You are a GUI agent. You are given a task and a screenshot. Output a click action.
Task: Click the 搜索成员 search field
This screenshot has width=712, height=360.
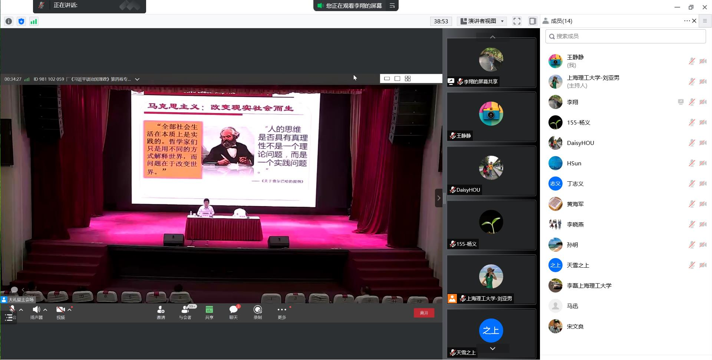[625, 36]
